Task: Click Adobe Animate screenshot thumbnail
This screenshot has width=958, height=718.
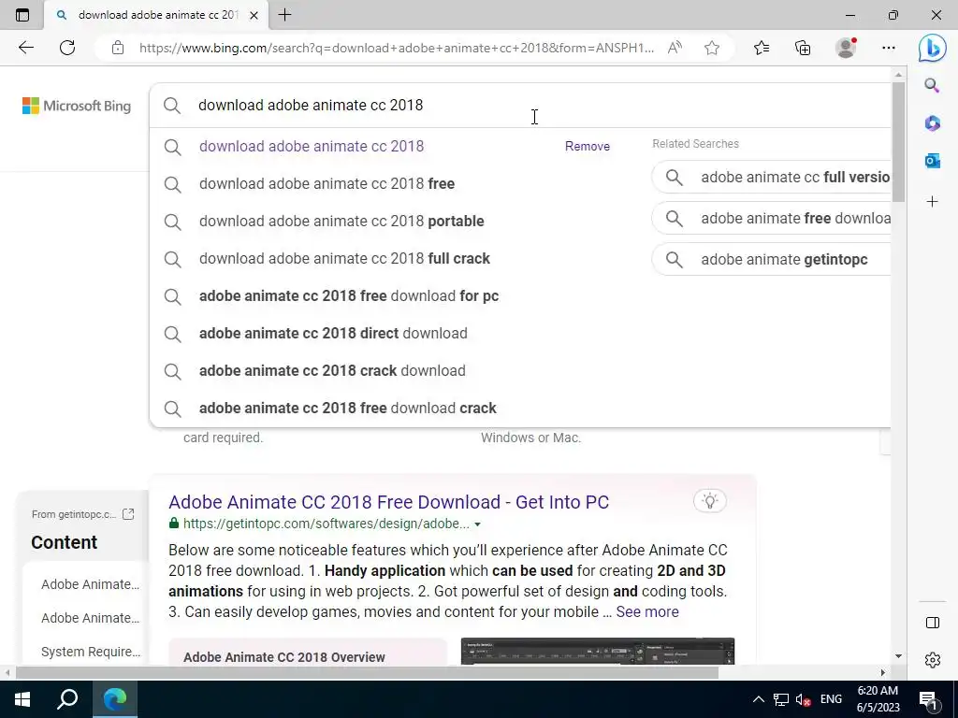Action: click(598, 652)
